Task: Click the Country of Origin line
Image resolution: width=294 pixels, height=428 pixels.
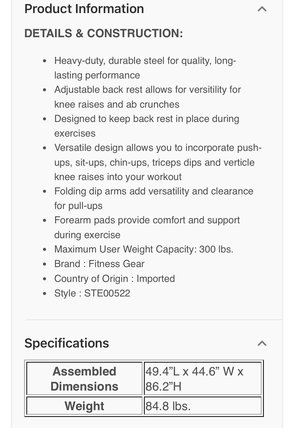Action: (114, 279)
